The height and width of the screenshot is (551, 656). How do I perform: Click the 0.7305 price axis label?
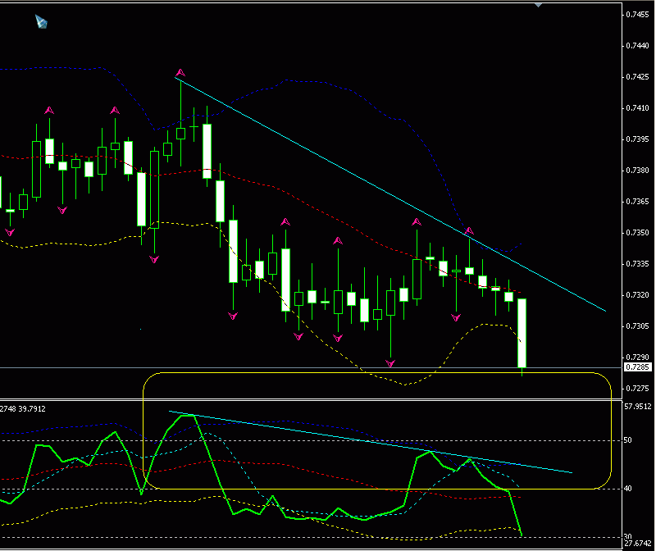click(x=638, y=326)
